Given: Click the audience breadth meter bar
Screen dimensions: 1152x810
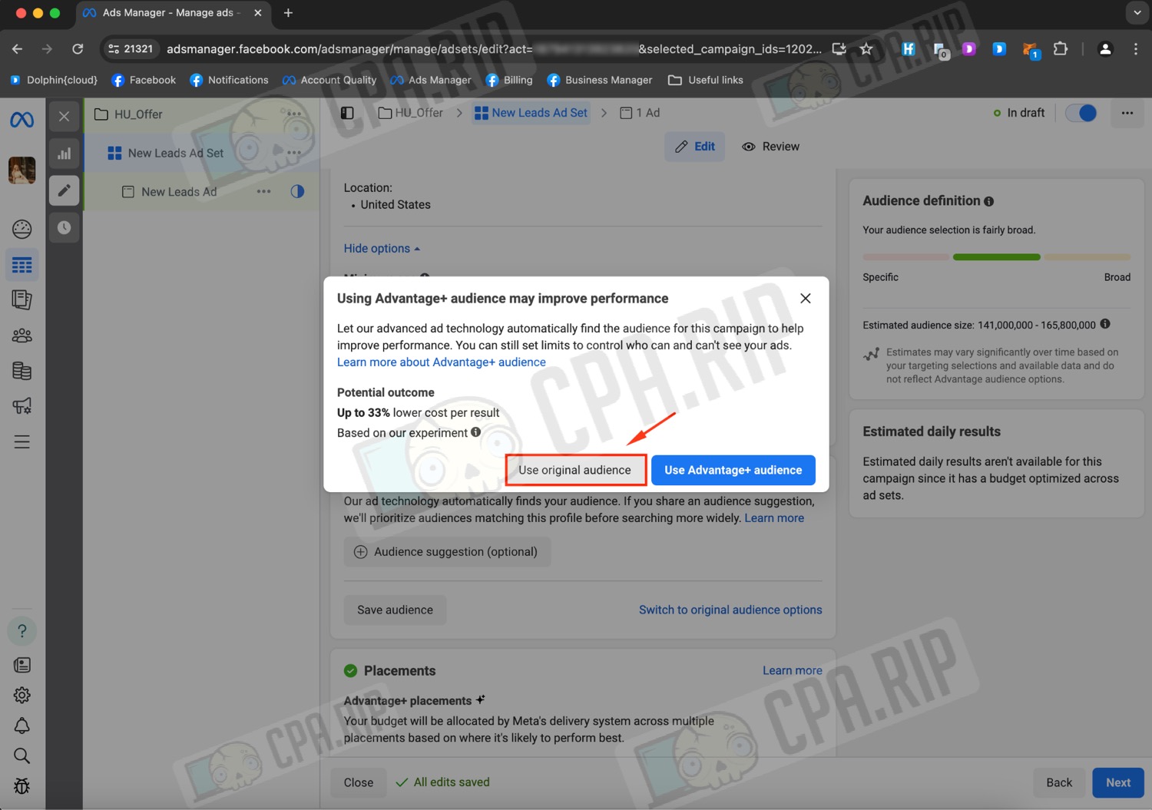Looking at the screenshot, I should (x=996, y=257).
